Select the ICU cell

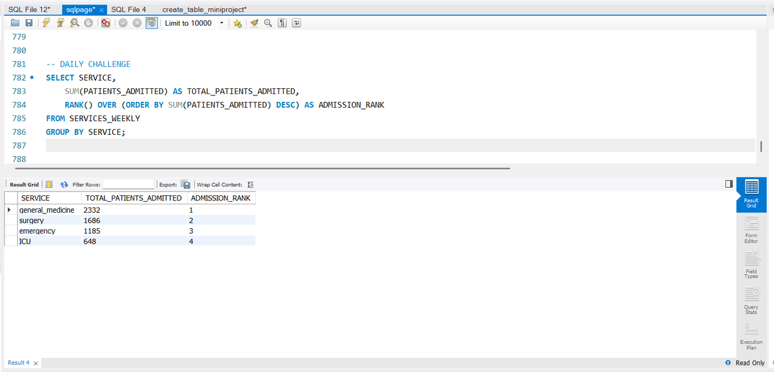coord(48,241)
